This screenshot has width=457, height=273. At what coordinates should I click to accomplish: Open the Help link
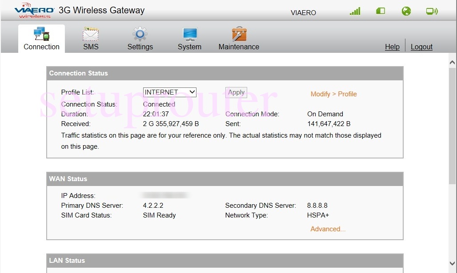[392, 47]
